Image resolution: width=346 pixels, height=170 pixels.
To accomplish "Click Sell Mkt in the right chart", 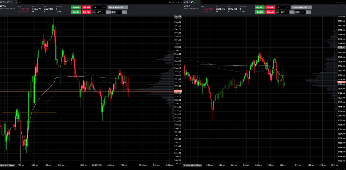I will click(270, 7).
